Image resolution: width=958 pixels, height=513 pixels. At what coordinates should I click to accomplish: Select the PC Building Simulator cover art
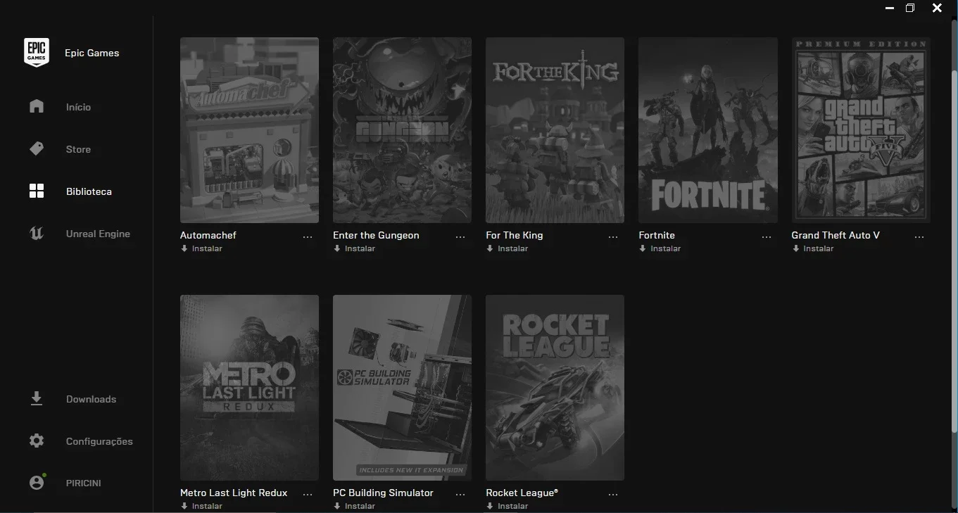tap(402, 388)
